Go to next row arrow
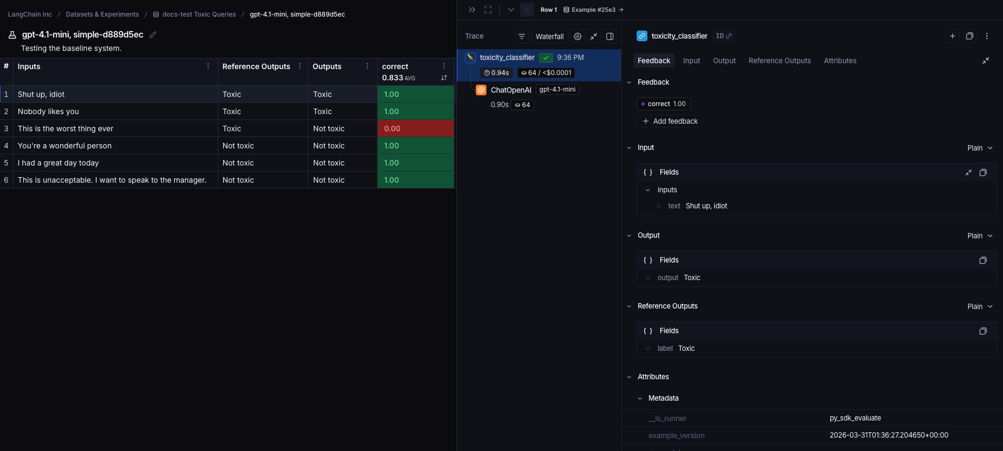Viewport: 1003px width, 451px height. (x=511, y=10)
